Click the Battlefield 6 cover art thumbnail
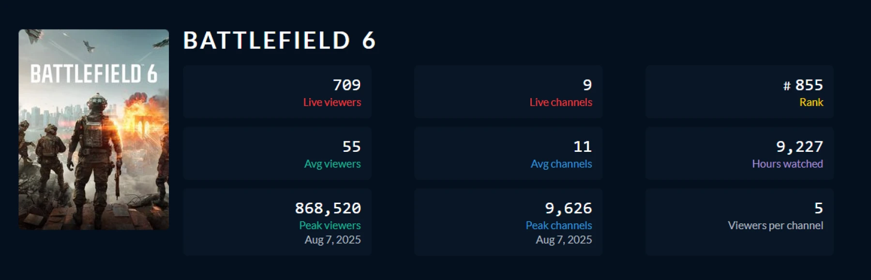Viewport: 871px width, 280px height. [94, 130]
